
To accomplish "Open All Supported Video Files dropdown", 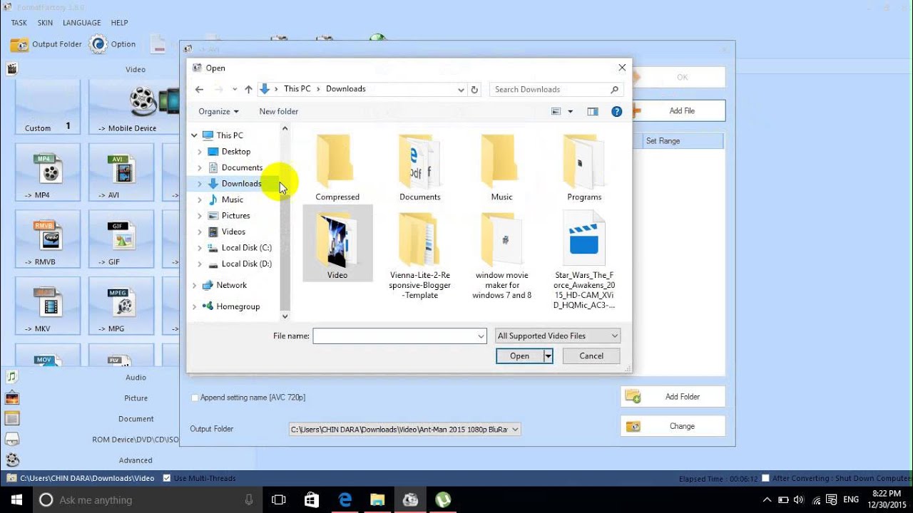I will pos(558,336).
